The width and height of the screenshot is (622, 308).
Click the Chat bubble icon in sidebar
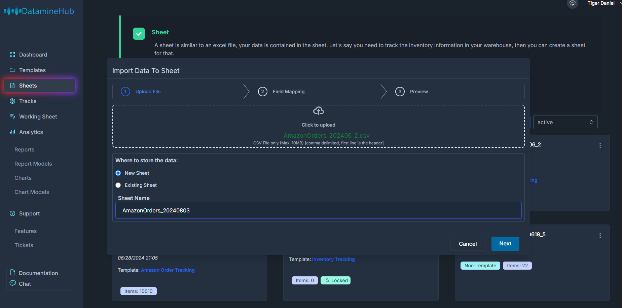(x=13, y=283)
